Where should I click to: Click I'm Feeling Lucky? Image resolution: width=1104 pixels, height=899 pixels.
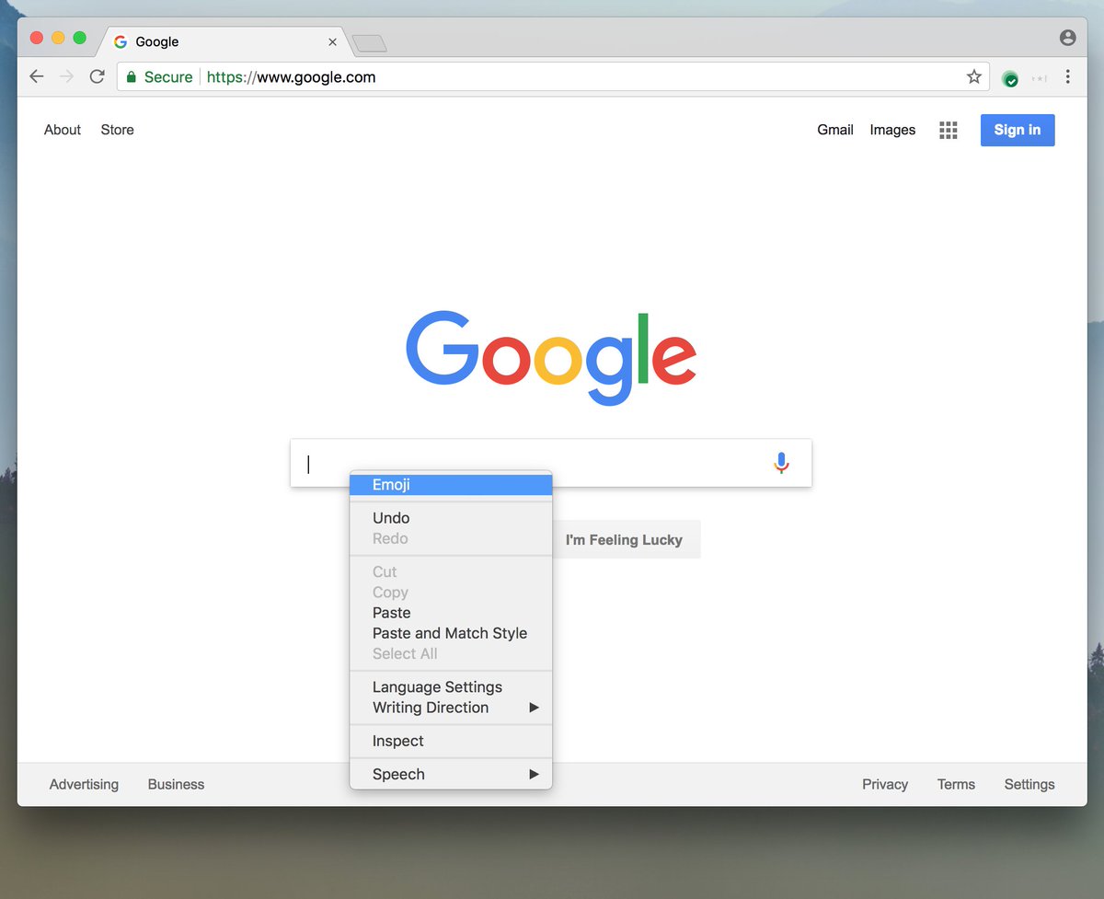(626, 539)
